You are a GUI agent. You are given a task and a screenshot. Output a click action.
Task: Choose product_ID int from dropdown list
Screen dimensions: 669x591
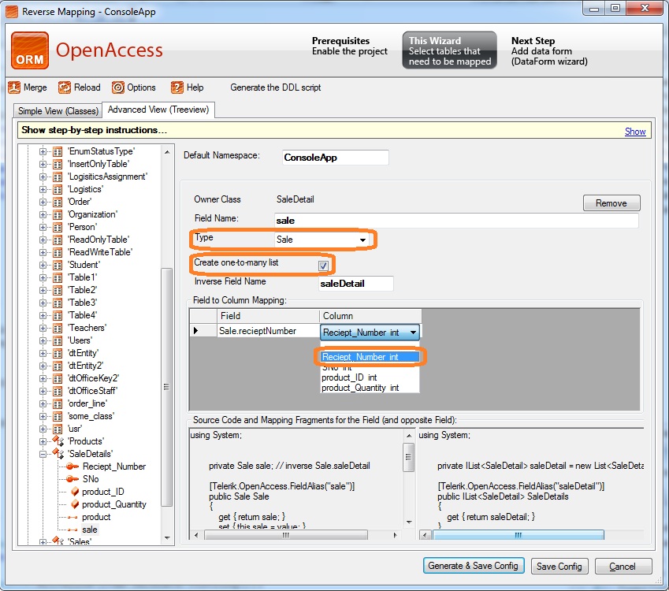coord(370,377)
